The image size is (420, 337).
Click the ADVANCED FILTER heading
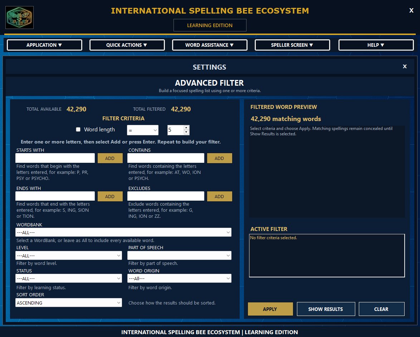tap(210, 83)
